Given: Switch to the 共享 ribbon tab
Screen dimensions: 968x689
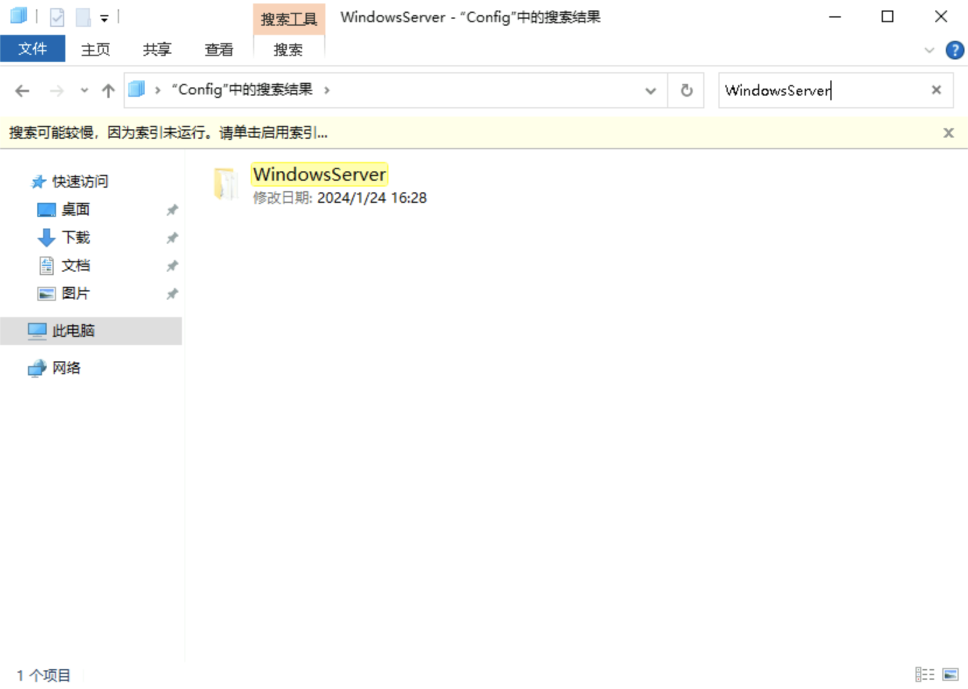Looking at the screenshot, I should coord(157,50).
